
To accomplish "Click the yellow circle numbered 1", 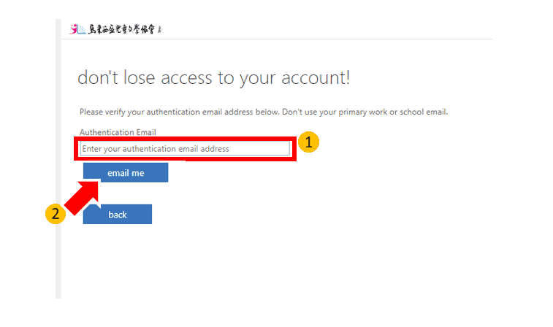I will [x=309, y=143].
